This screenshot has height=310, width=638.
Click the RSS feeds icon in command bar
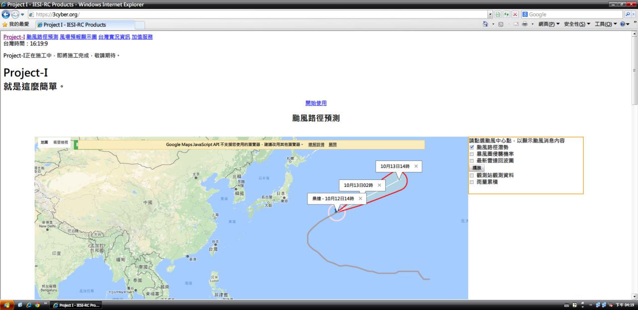[x=501, y=24]
